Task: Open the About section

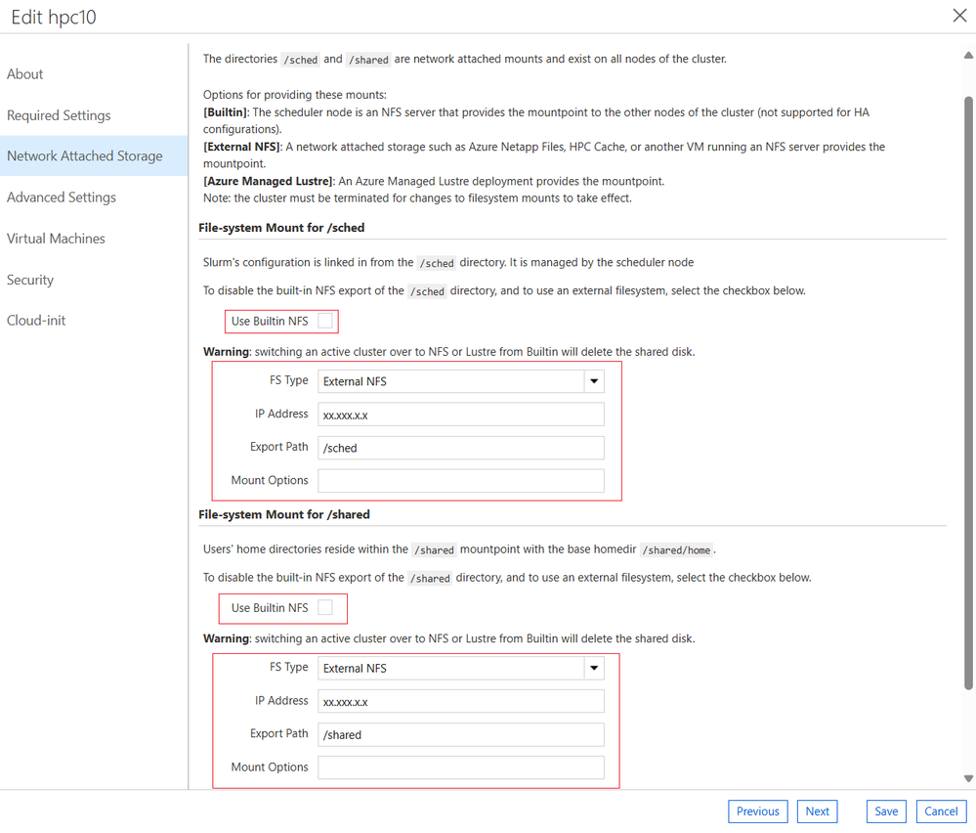Action: pos(24,74)
